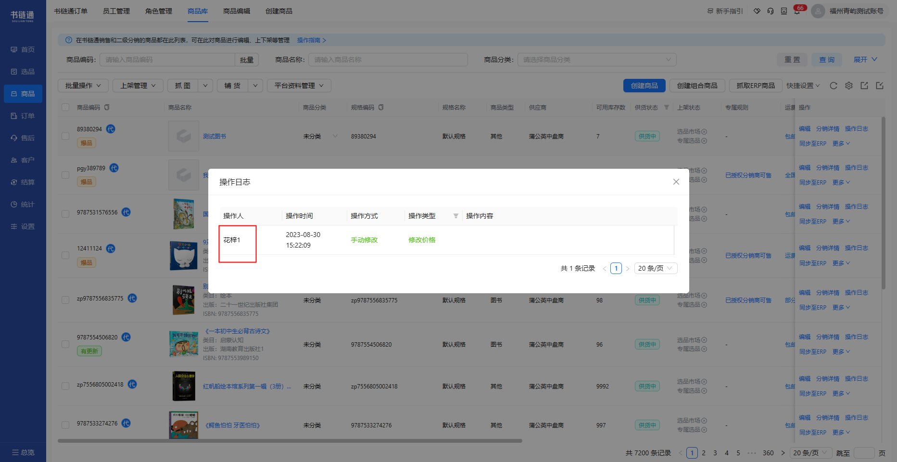
Task: Copy icon next to 商品编码 column header
Action: (x=107, y=108)
